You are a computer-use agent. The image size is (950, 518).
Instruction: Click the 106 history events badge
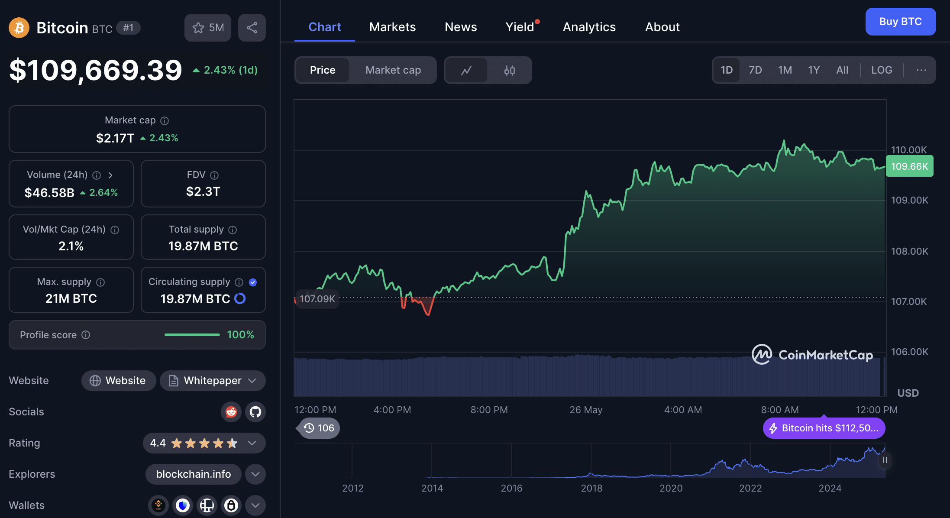pos(319,428)
